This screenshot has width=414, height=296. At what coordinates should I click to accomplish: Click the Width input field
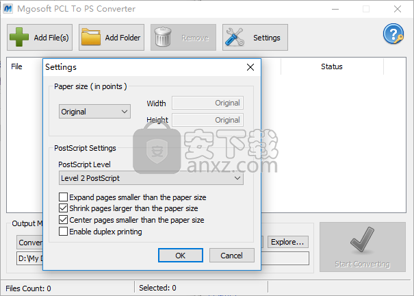coord(207,103)
